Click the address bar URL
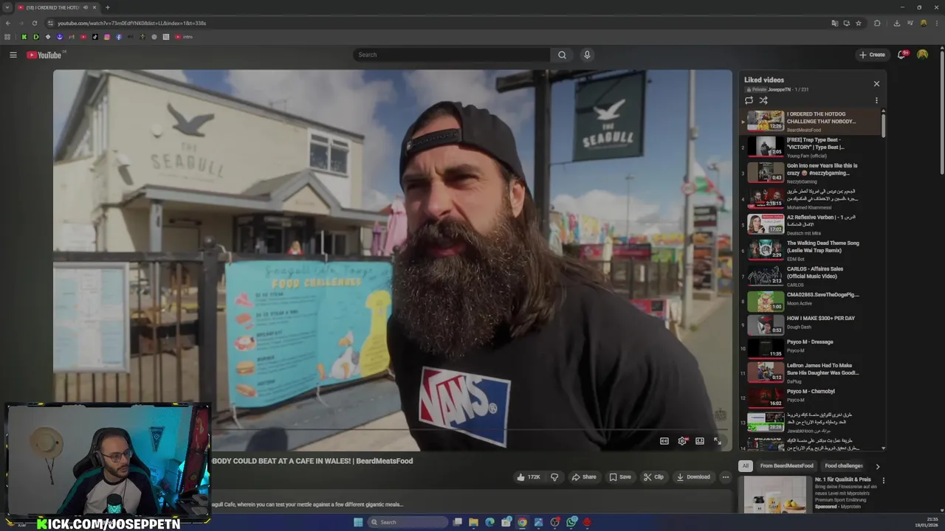 131,23
